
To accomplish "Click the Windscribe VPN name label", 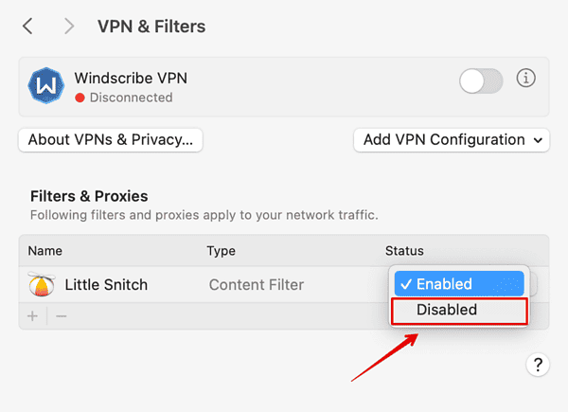I will pos(138,78).
